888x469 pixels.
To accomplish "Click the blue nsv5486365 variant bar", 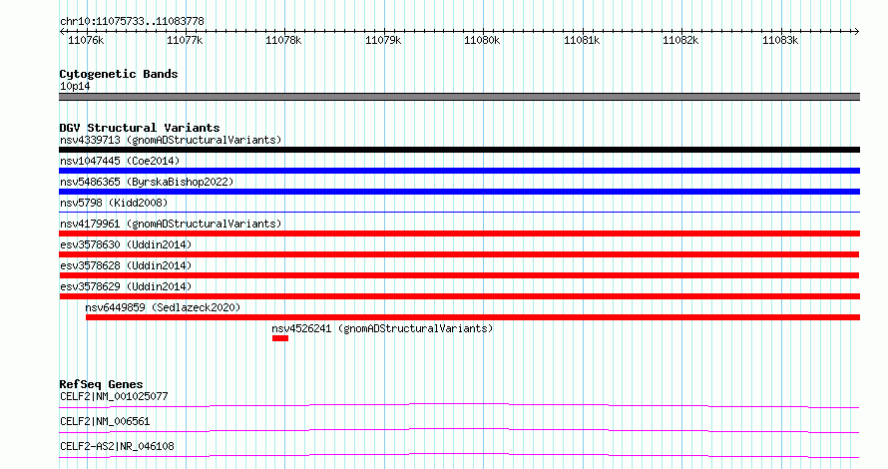I will coord(459,192).
